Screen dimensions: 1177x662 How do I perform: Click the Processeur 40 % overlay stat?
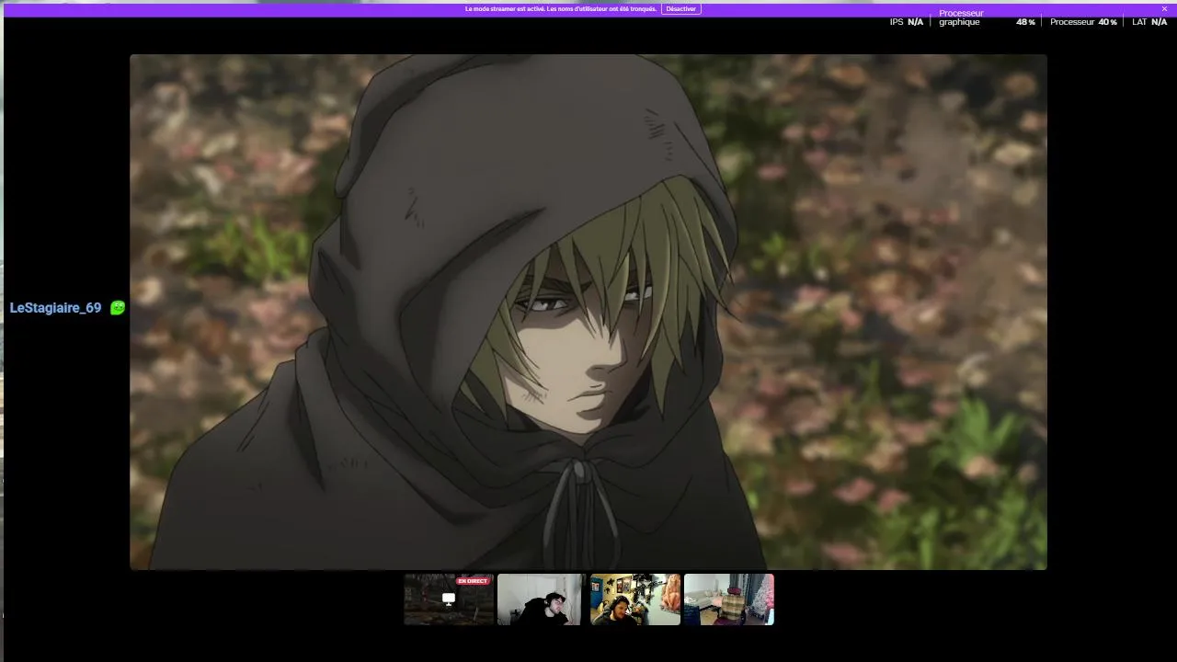(1084, 22)
